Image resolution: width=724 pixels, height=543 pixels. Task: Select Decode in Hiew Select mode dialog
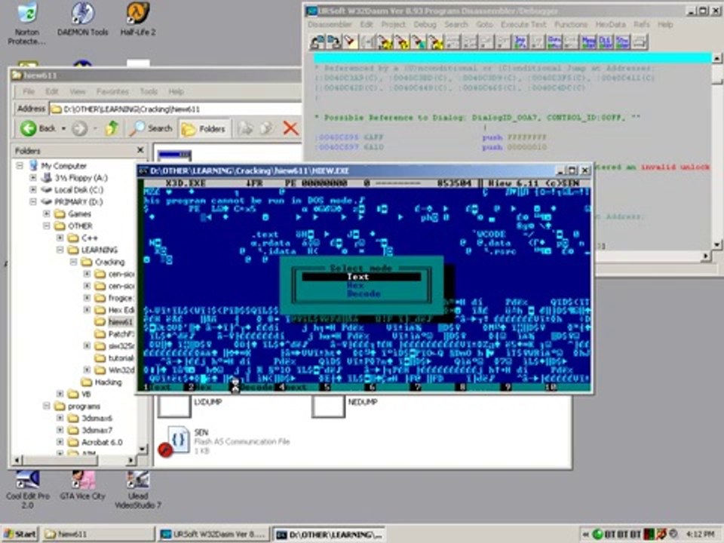click(364, 293)
